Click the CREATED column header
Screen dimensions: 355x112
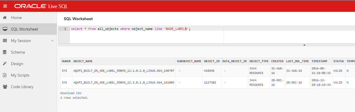coord(277,61)
